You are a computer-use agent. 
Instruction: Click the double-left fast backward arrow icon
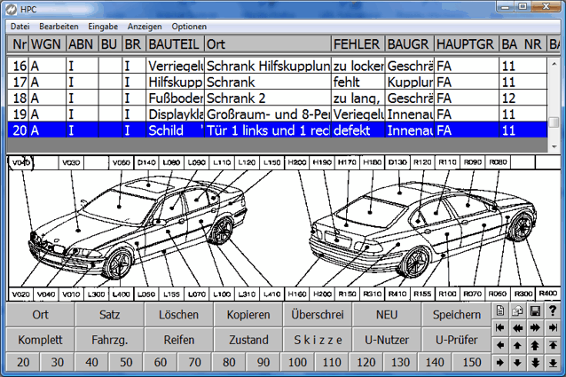517,327
